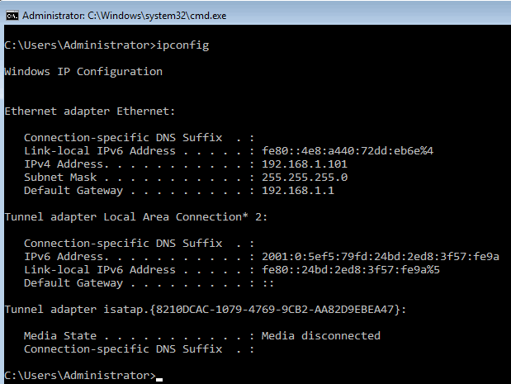The height and width of the screenshot is (384, 511).
Task: Click the subnet mask 255.255.255.0
Action: [x=305, y=177]
